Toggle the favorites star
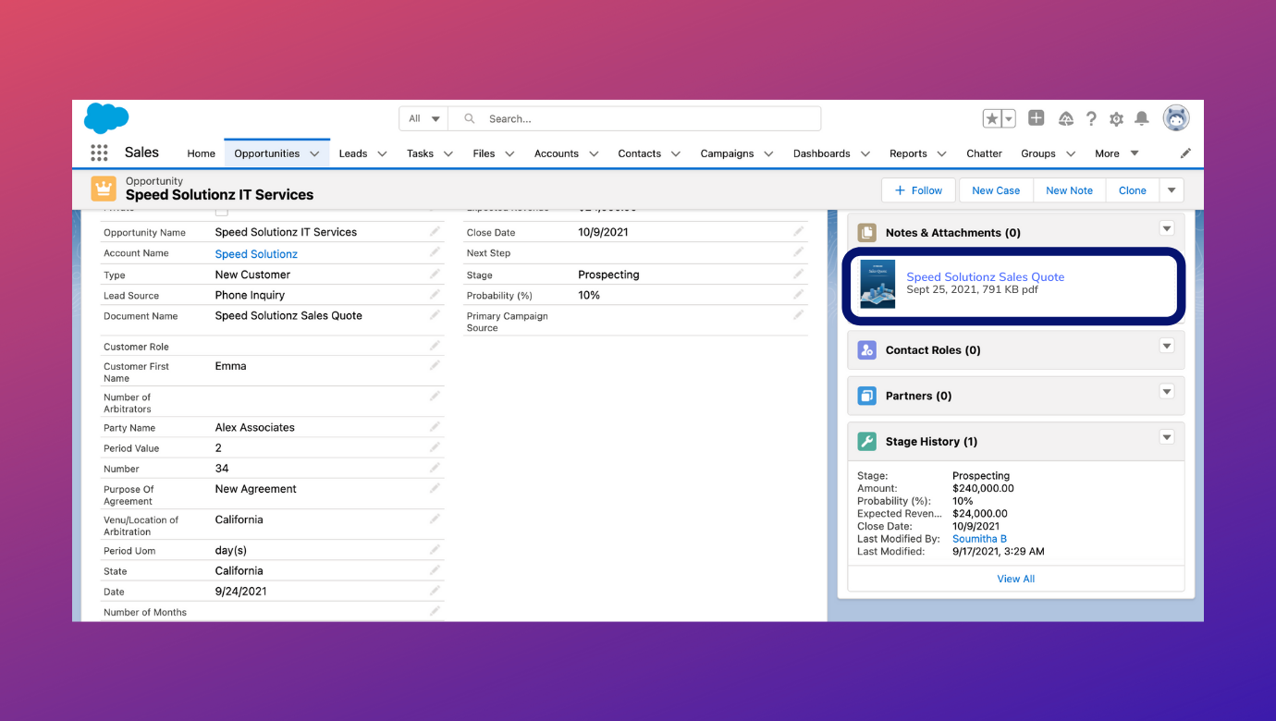 tap(992, 118)
